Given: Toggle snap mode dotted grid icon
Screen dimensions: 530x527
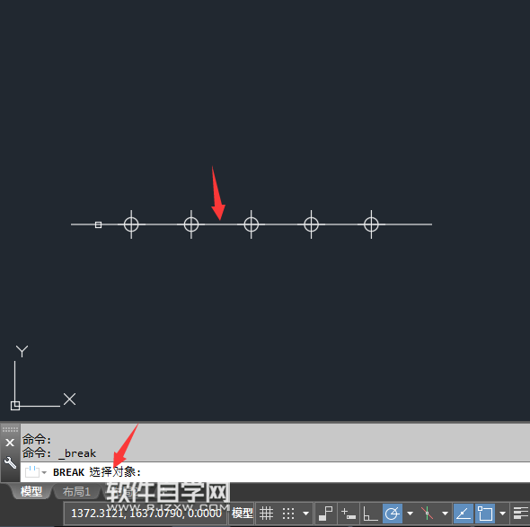Looking at the screenshot, I should click(288, 514).
